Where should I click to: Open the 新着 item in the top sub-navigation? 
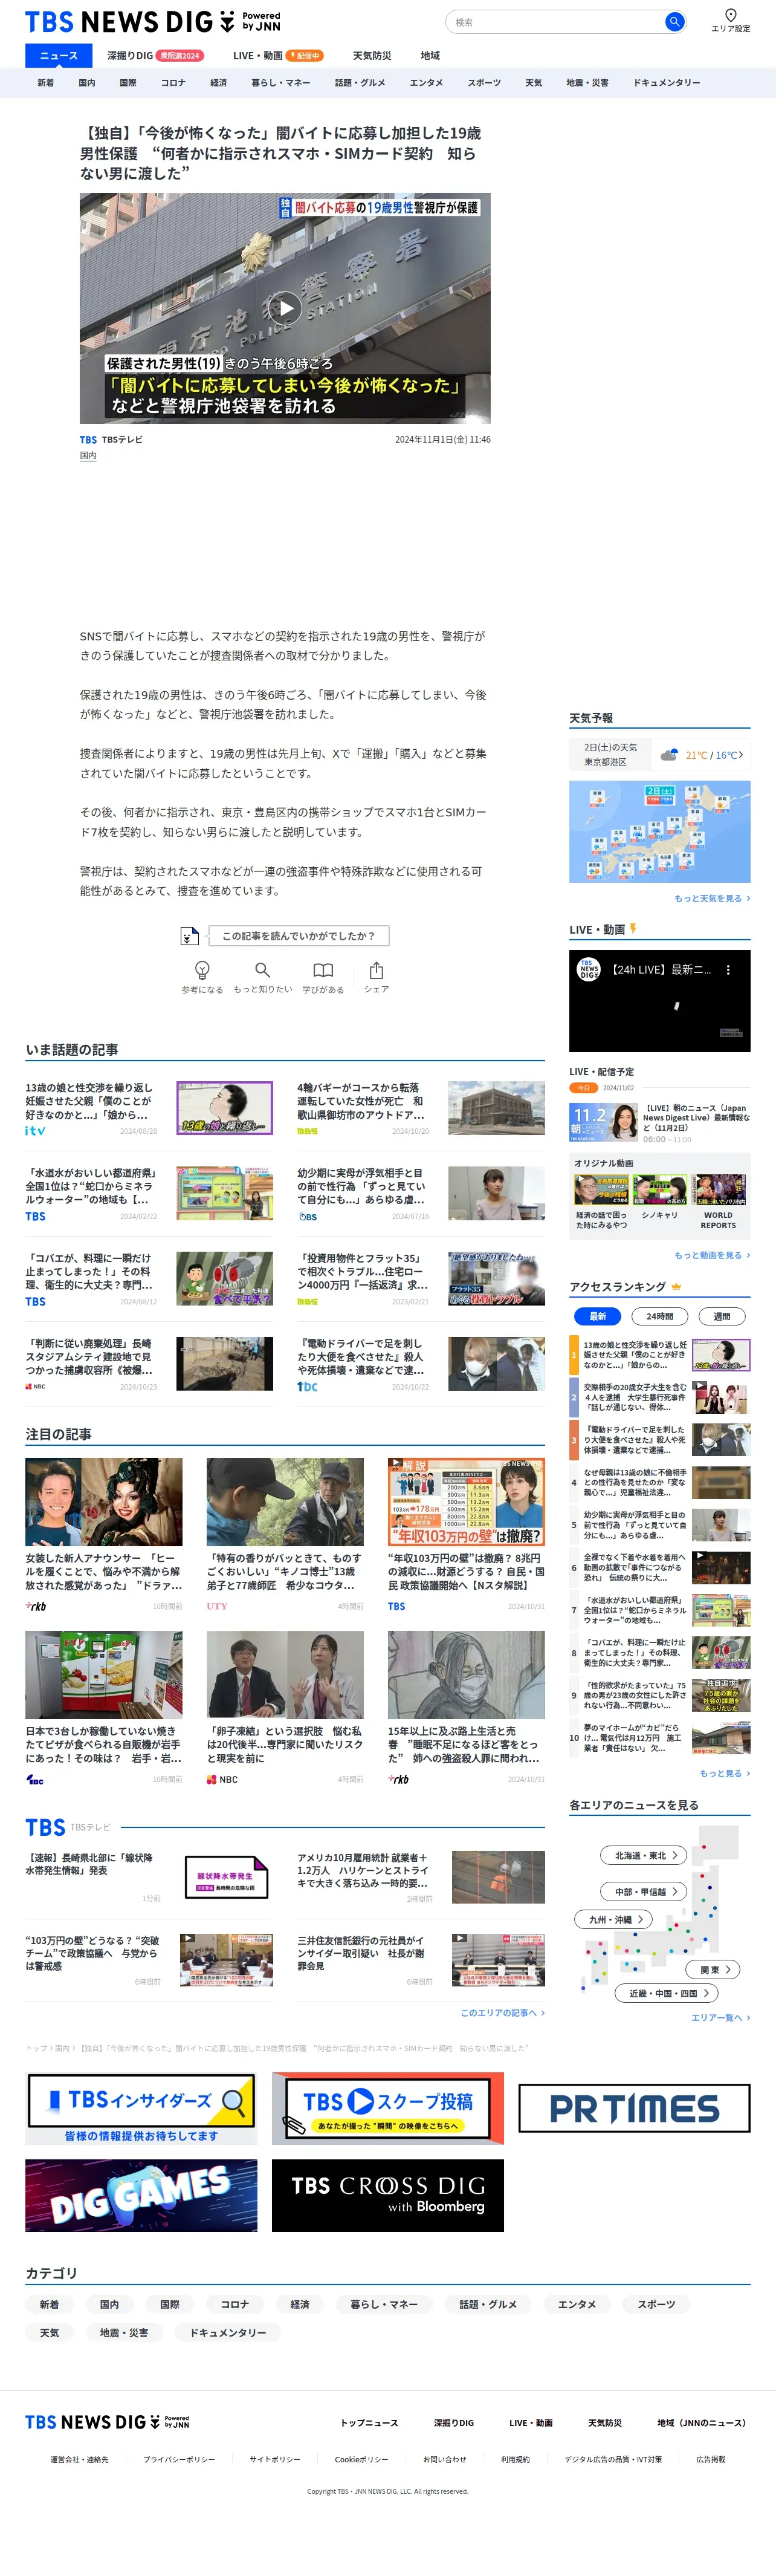point(46,83)
